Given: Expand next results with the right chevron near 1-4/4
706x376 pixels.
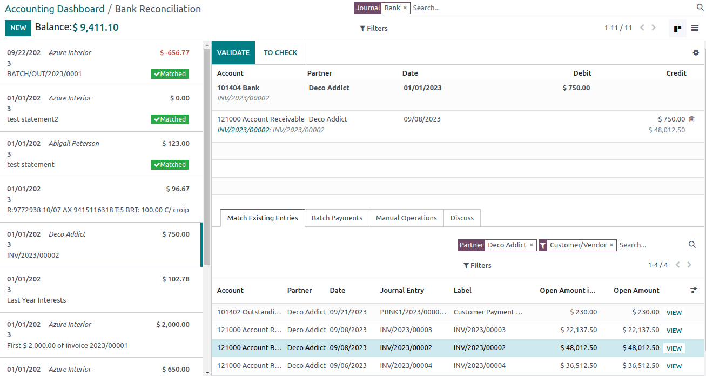Looking at the screenshot, I should pyautogui.click(x=689, y=265).
